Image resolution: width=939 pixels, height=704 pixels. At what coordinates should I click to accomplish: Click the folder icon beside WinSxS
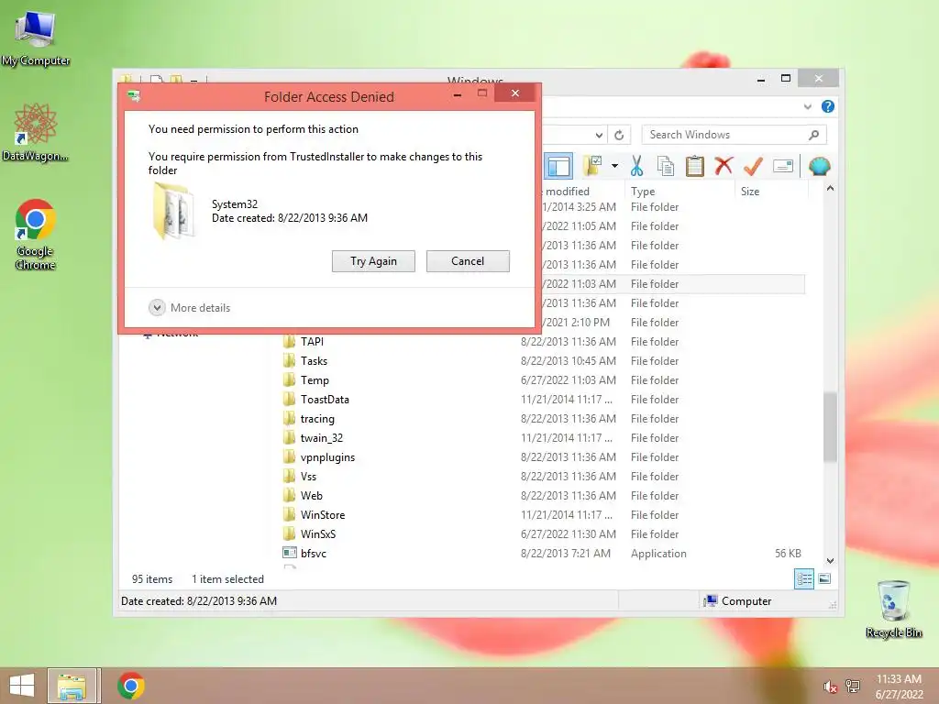(x=289, y=533)
